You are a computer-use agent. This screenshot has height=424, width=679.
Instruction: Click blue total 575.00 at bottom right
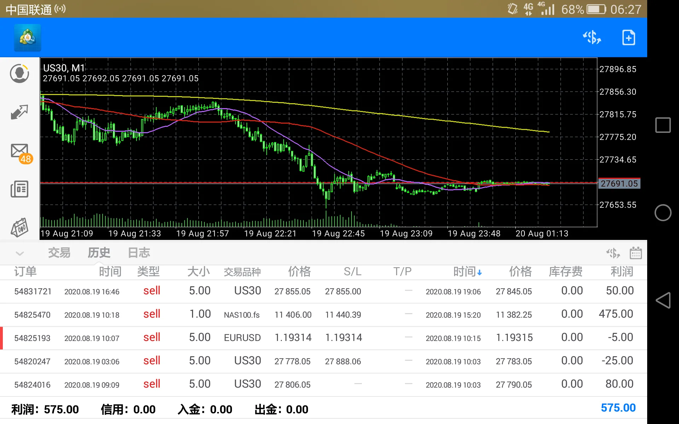[x=618, y=408]
